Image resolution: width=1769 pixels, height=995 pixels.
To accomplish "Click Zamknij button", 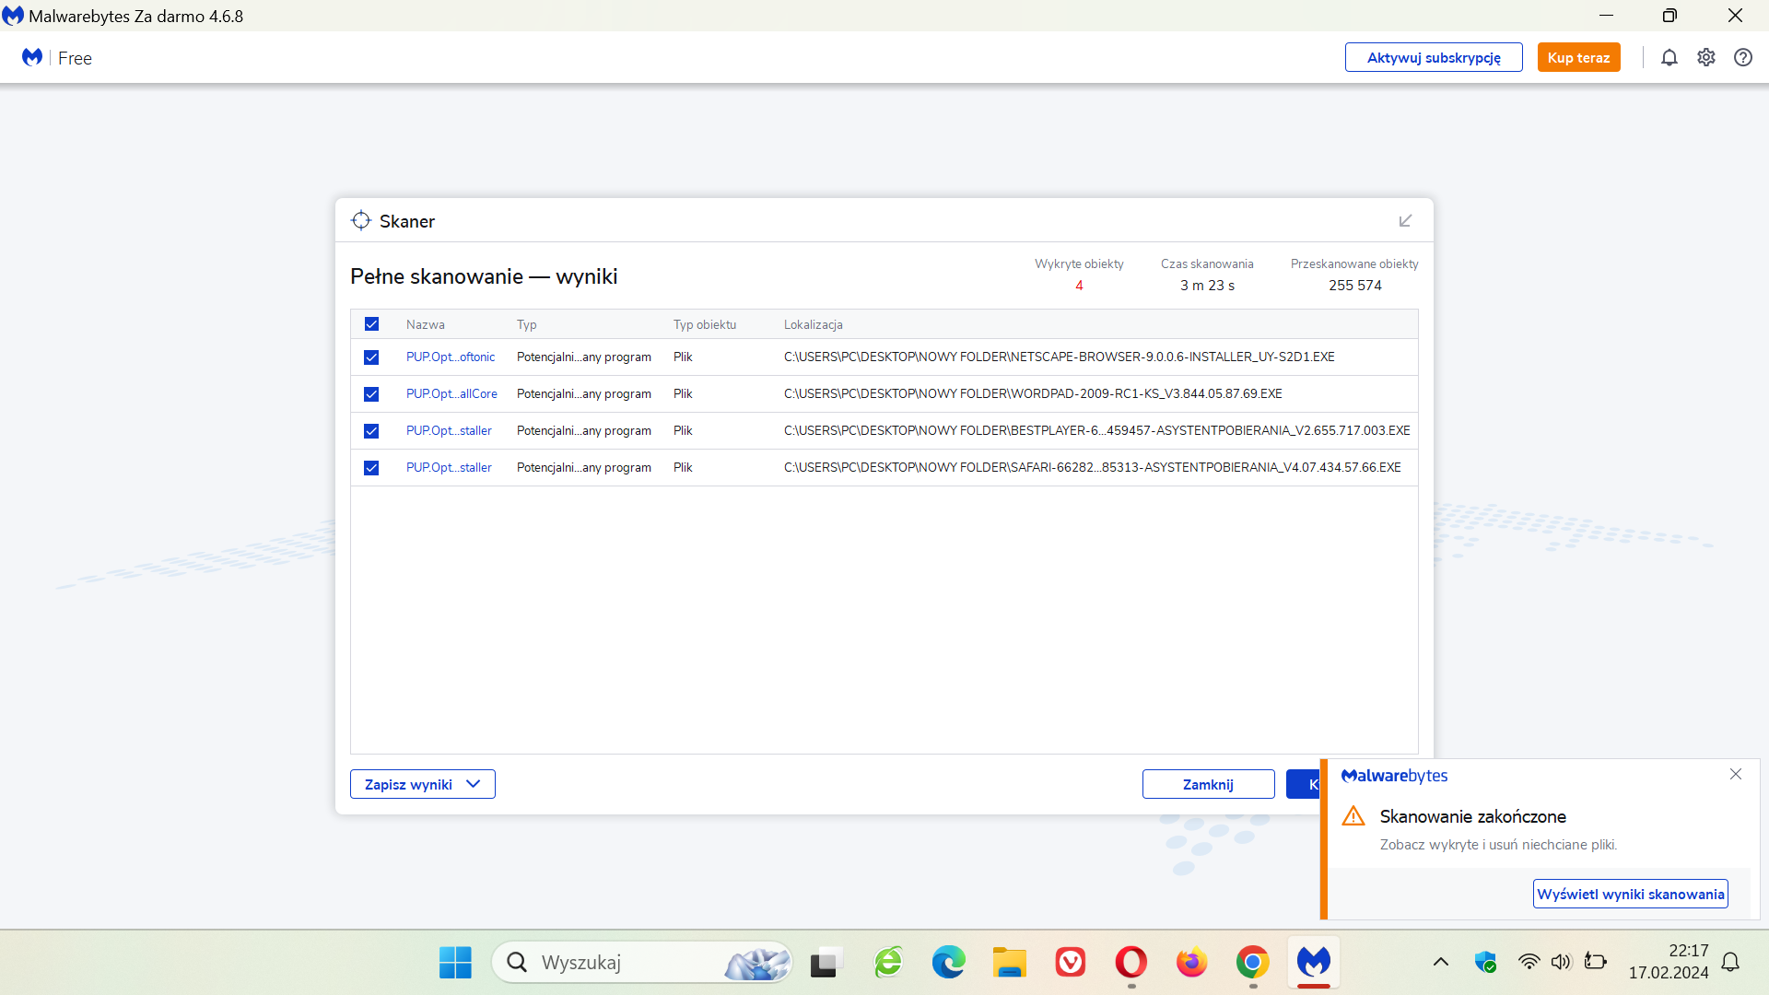I will (x=1208, y=784).
